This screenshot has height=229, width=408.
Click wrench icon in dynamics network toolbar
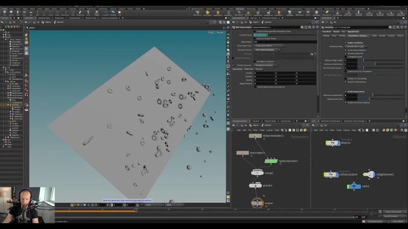tap(282, 130)
